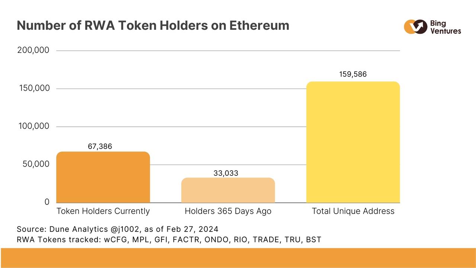Click the Bing Ventures brand name text
Image resolution: width=476 pixels, height=268 pixels.
coord(445,27)
